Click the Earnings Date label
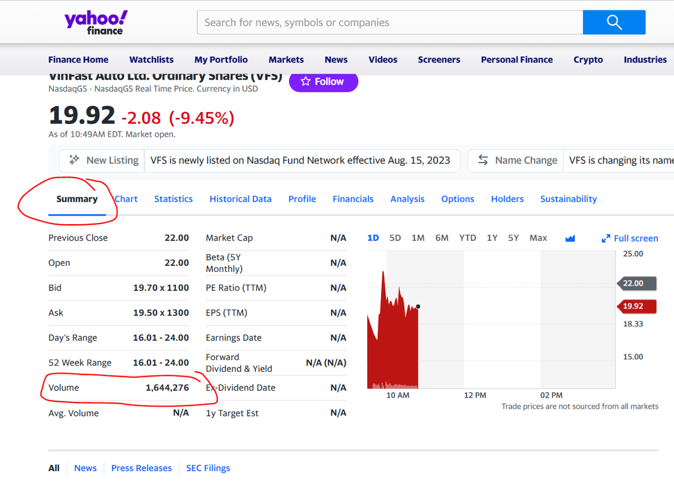This screenshot has height=490, width=674. (x=233, y=337)
